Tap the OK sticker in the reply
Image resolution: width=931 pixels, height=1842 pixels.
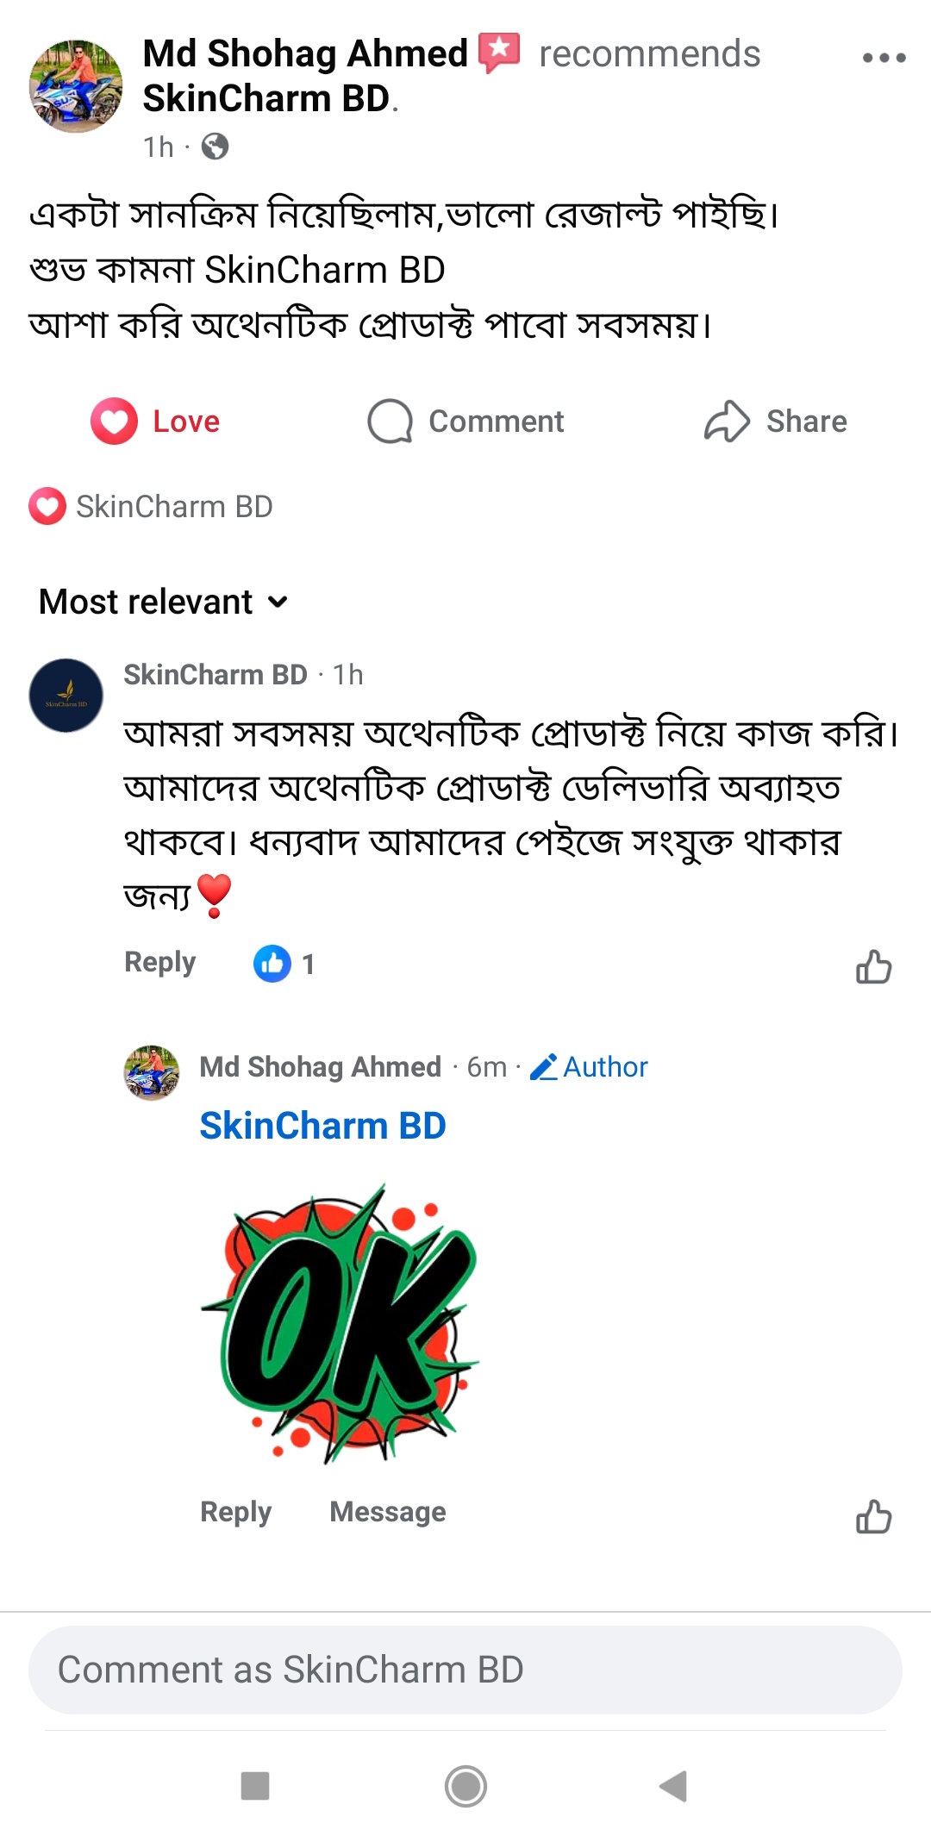341,1323
